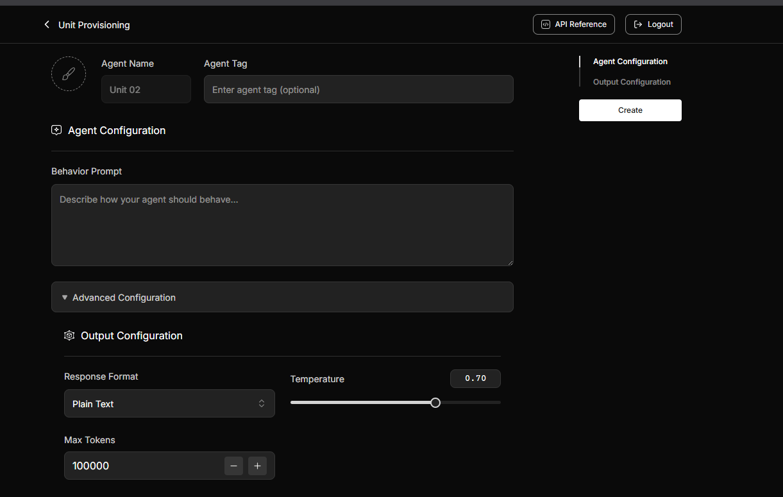Click the agent avatar brush icon
Screen dimensions: 783x497
click(x=69, y=74)
